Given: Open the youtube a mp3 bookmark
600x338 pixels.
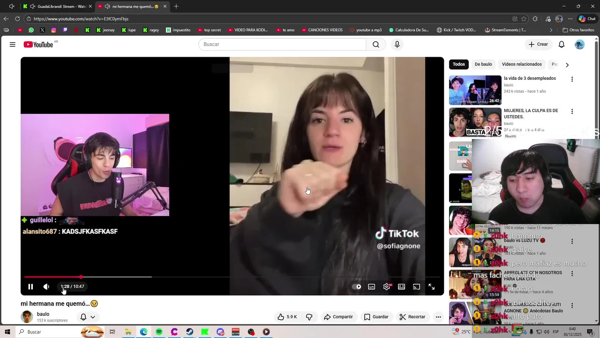Looking at the screenshot, I should point(366,30).
